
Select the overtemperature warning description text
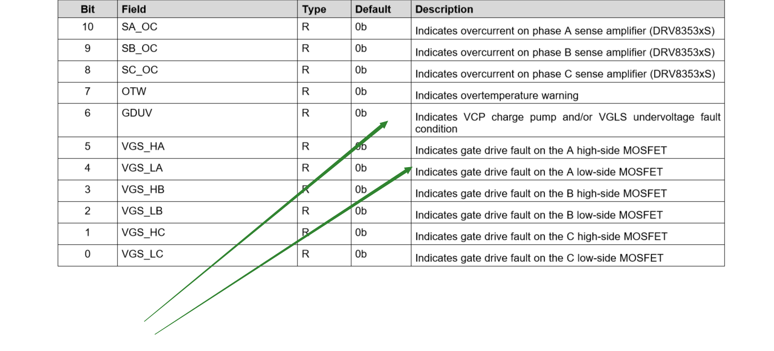497,95
